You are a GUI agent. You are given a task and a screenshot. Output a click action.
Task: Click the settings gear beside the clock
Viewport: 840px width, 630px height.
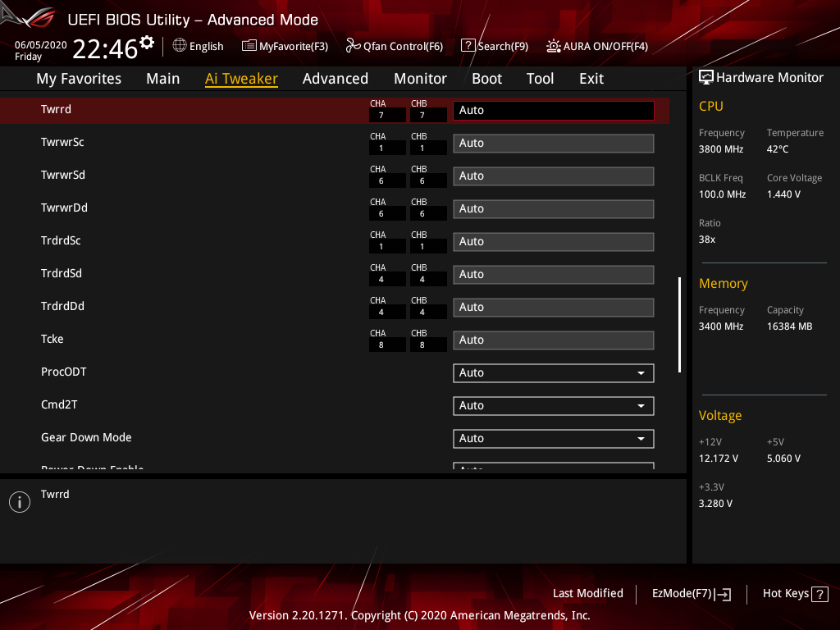click(x=146, y=43)
